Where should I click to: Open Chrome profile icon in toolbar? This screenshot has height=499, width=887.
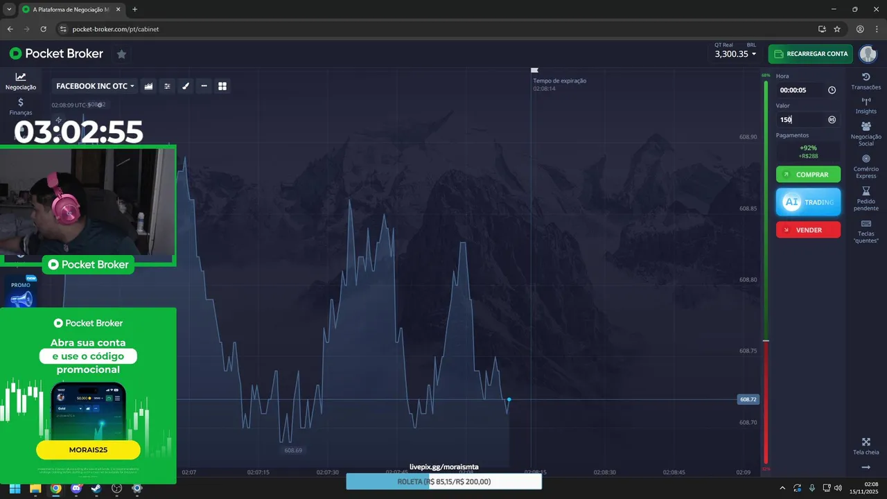860,29
